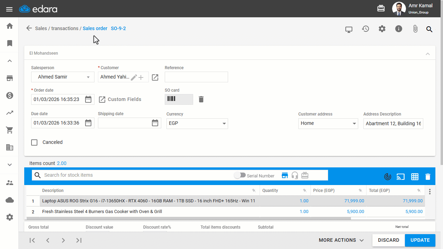
Task: Click the DISCARD button
Action: coord(389,240)
